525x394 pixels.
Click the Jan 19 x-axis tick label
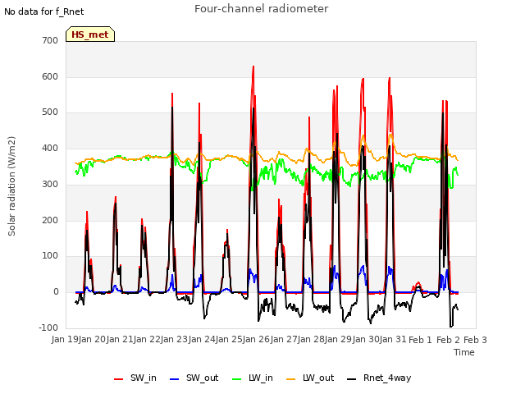point(65,340)
